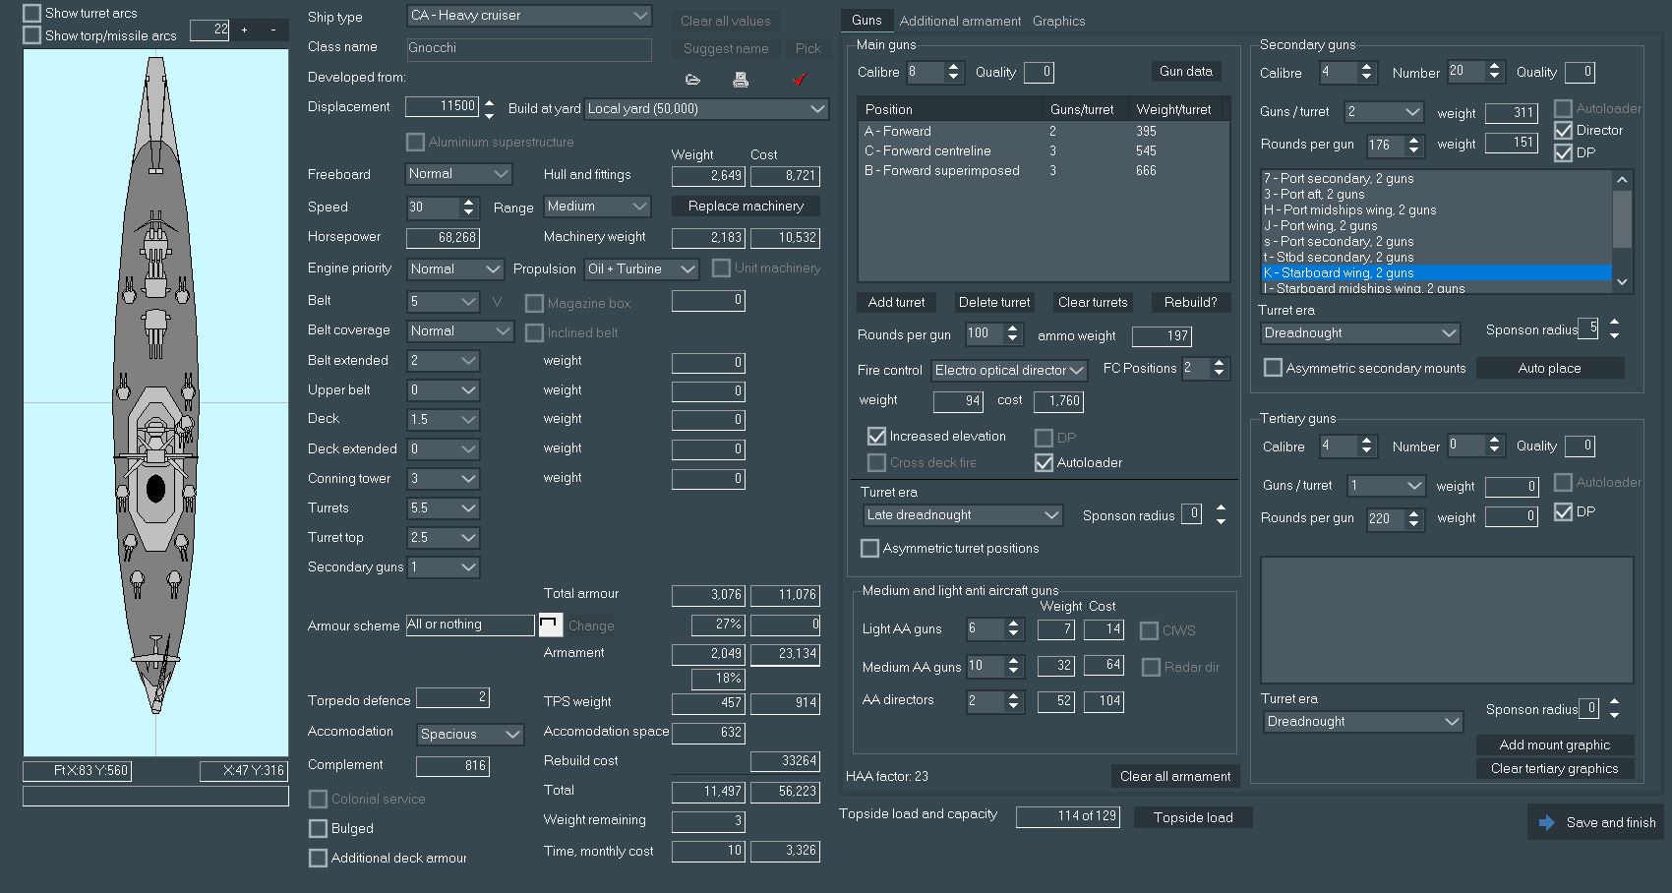Screen dimensions: 1672x893
Task: Open the Accomodation dropdown
Action: [x=470, y=735]
